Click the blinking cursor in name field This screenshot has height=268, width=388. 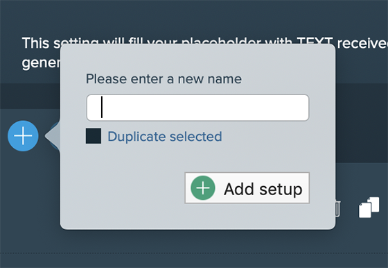102,107
